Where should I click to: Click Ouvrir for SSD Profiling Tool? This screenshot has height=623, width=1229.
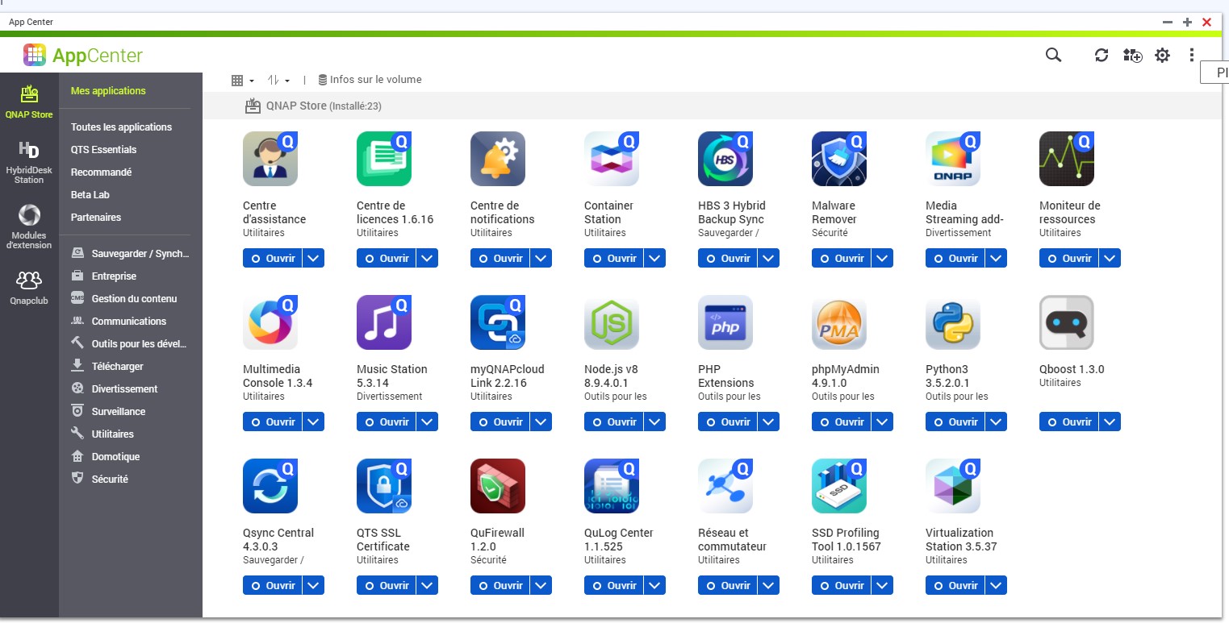(840, 585)
